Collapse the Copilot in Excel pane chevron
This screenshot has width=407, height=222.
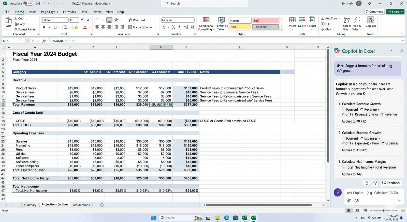click(x=392, y=51)
